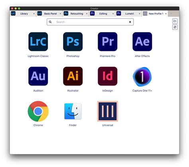Click the open folder icon button
The height and width of the screenshot is (167, 189).
(175, 21)
